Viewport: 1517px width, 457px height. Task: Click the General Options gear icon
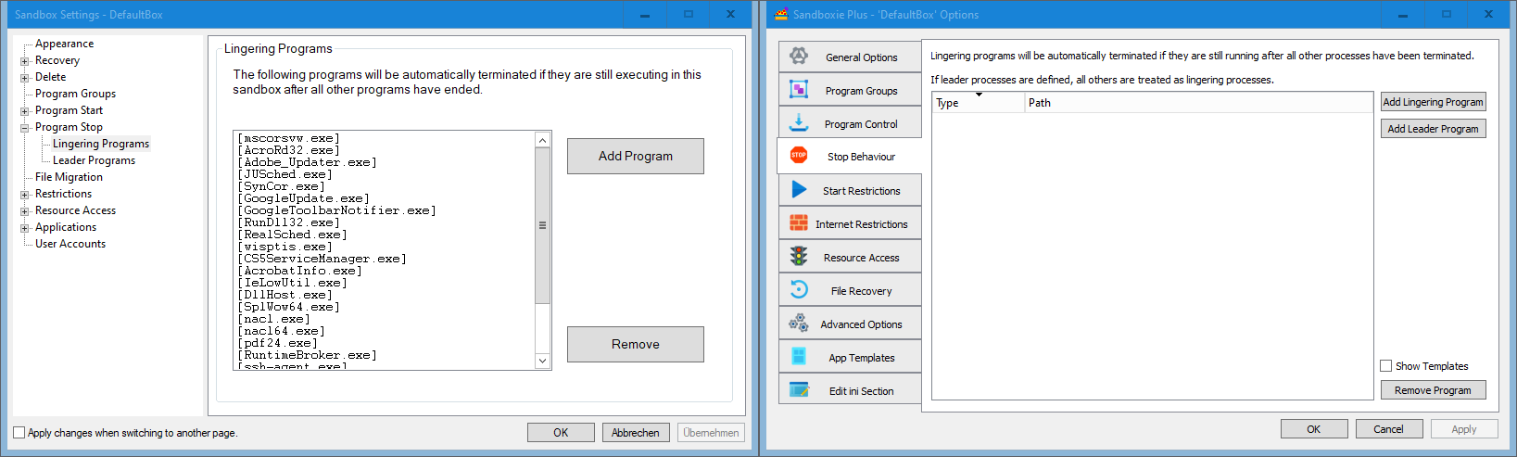799,57
